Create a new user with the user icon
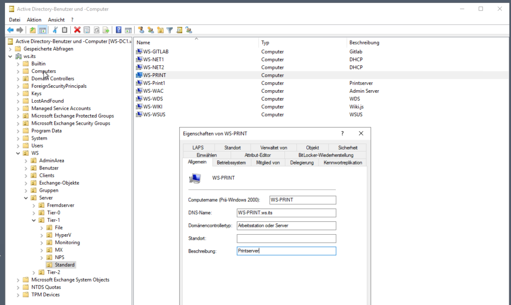This screenshot has width=511, height=305. pyautogui.click(x=141, y=29)
